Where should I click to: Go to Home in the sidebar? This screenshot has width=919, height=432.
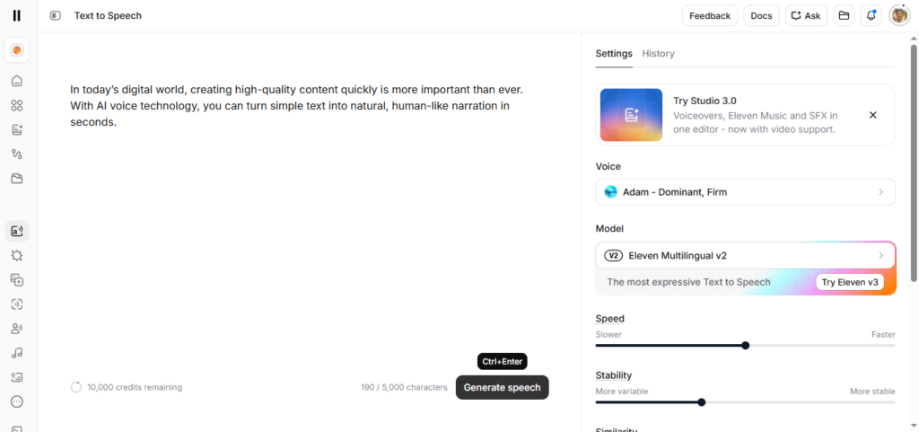coord(16,81)
